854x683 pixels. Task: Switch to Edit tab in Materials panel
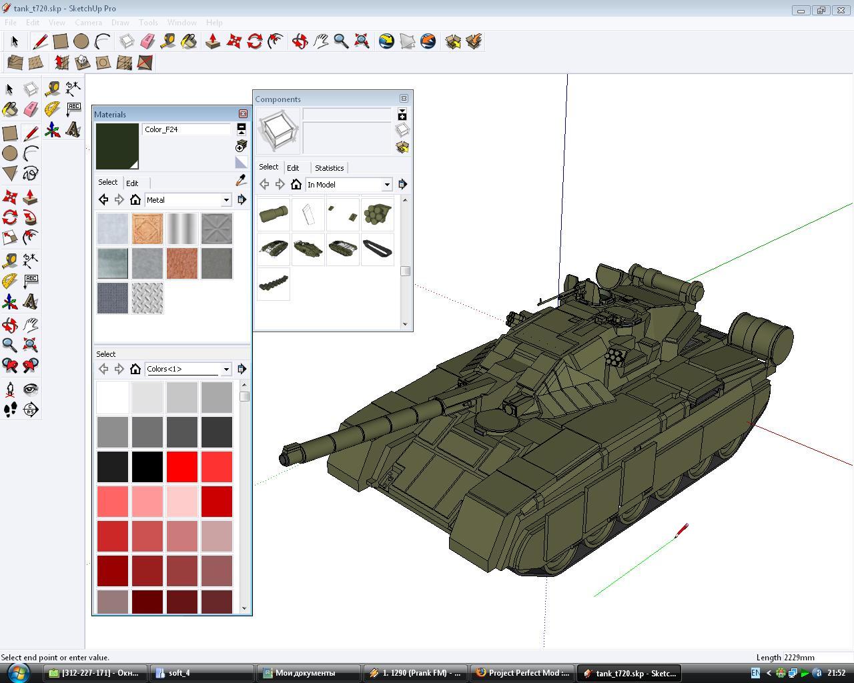click(132, 183)
